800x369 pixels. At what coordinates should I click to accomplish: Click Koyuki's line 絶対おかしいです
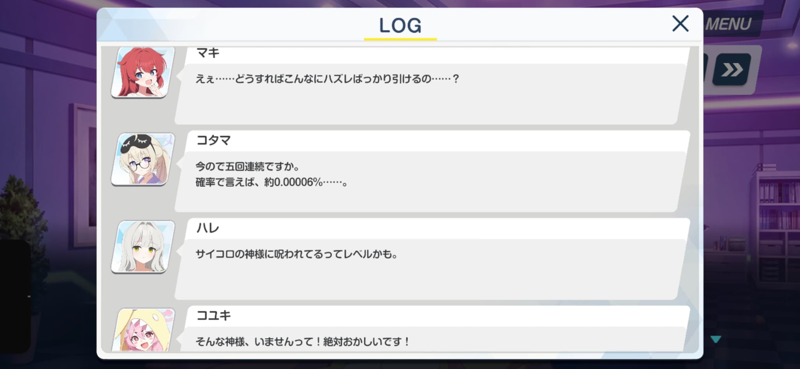click(x=302, y=342)
